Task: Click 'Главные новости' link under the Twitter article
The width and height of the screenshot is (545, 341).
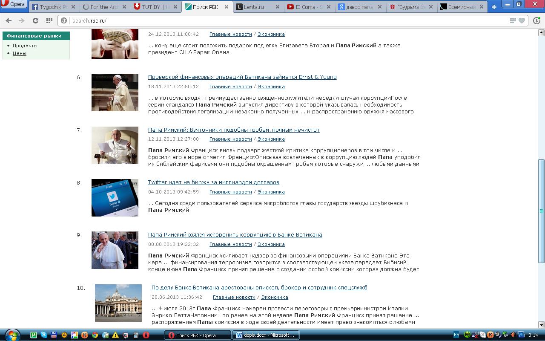Action: (231, 192)
